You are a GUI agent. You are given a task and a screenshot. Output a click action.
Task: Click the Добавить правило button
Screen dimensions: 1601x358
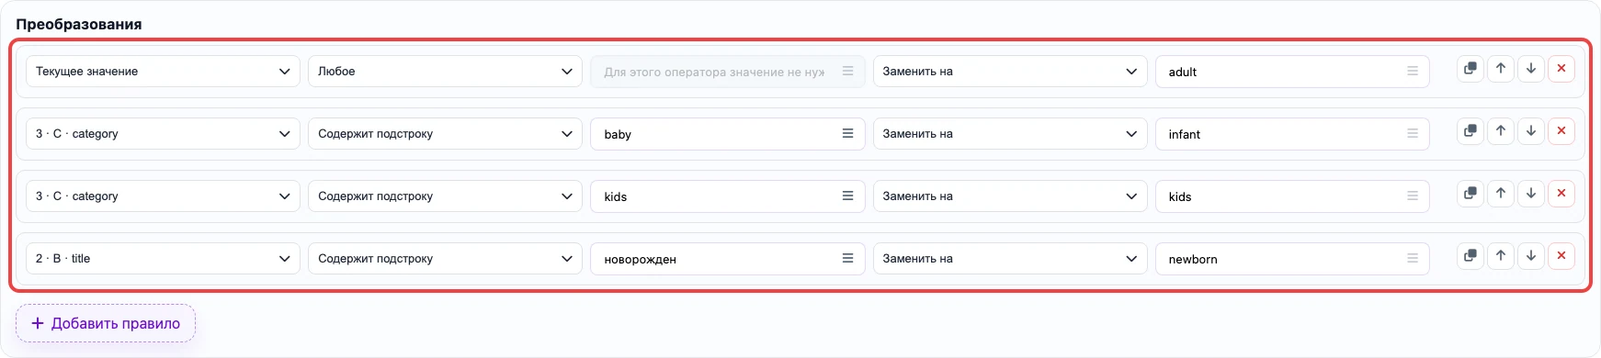coord(106,323)
